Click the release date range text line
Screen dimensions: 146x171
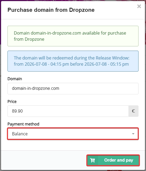pyautogui.click(x=71, y=64)
